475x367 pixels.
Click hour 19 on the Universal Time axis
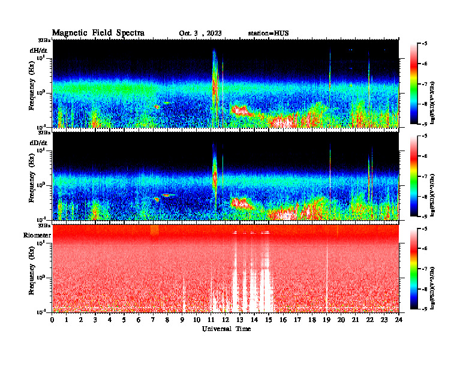pyautogui.click(x=326, y=320)
